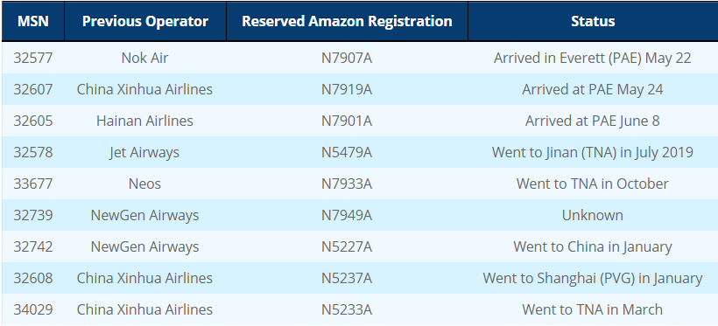Click the 'Went to TNA in October' status
Image resolution: width=718 pixels, height=326 pixels.
tap(593, 184)
